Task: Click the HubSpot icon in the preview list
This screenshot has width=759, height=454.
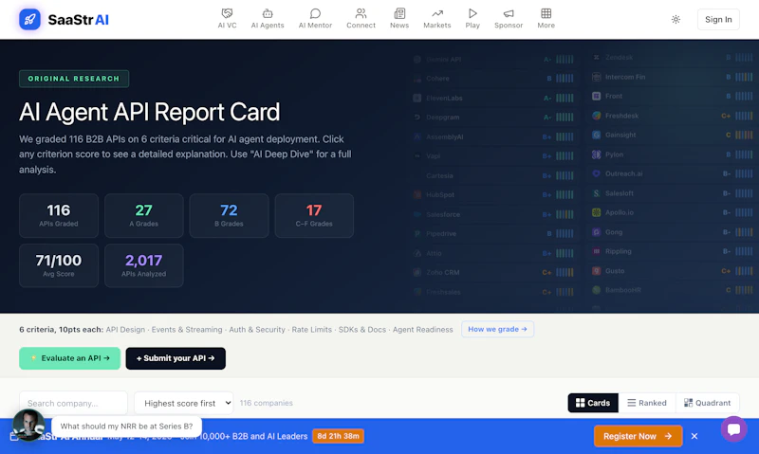Action: point(417,195)
